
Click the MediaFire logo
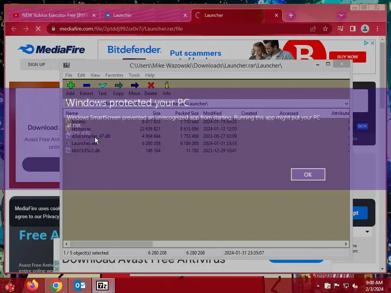click(52, 49)
